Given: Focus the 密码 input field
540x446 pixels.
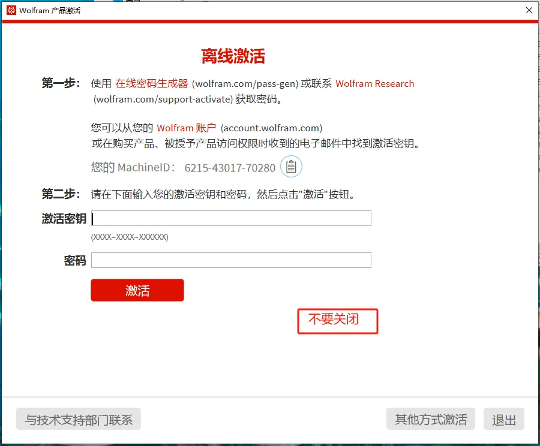Looking at the screenshot, I should click(x=231, y=260).
